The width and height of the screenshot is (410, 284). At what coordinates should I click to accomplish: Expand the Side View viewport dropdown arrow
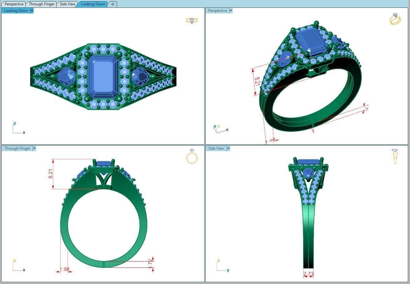228,148
